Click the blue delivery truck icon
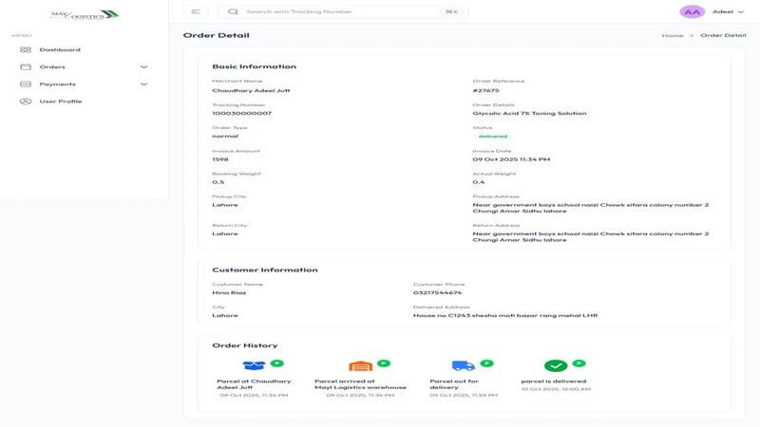The image size is (760, 427). (x=464, y=365)
